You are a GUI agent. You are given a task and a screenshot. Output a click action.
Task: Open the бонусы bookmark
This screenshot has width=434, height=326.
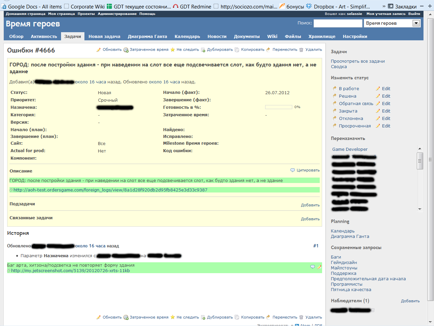tap(292, 6)
